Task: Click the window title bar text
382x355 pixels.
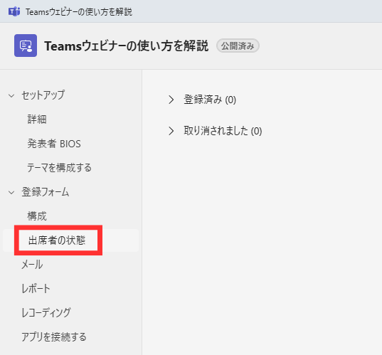Action: pyautogui.click(x=79, y=11)
